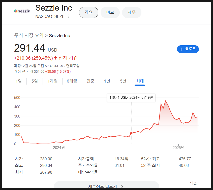Click the 116.41 USD chart tooltip
The height and width of the screenshot is (190, 213).
(x=131, y=97)
